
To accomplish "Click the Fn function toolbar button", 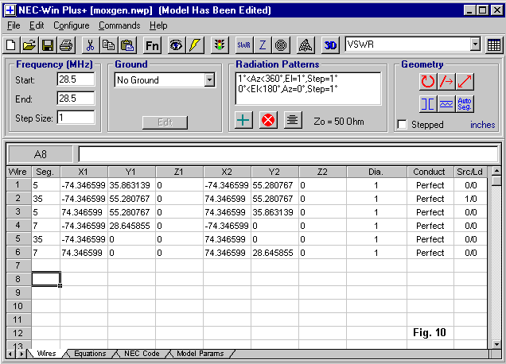I will [x=152, y=45].
